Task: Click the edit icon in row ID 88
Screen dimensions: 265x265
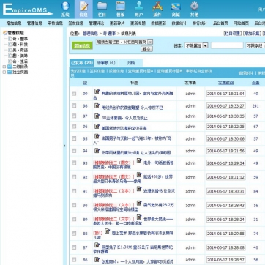Action: (x=107, y=231)
